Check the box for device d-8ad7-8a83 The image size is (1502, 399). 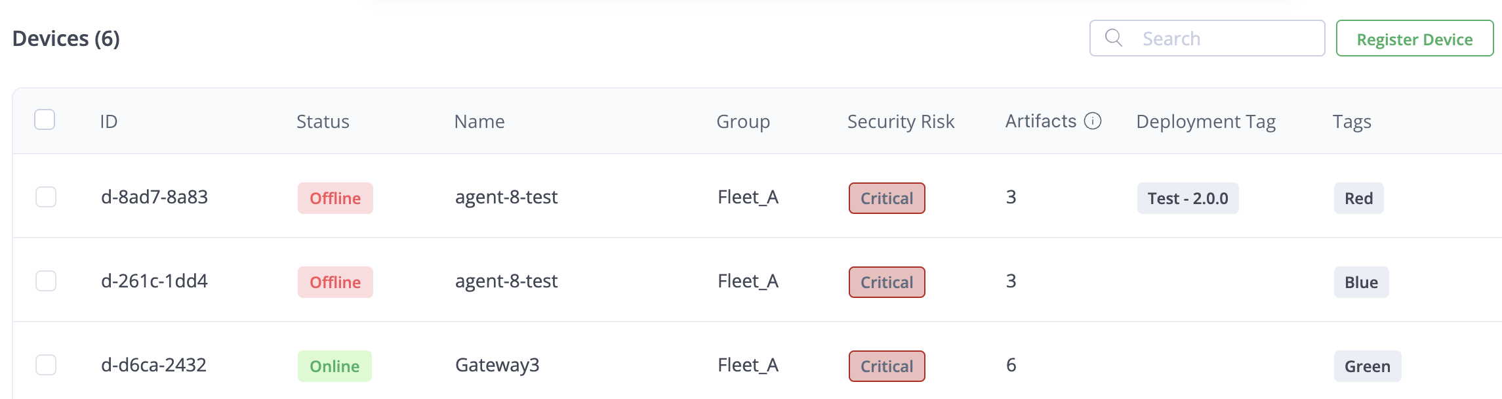coord(46,197)
